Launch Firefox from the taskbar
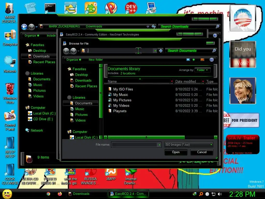 point(60,194)
